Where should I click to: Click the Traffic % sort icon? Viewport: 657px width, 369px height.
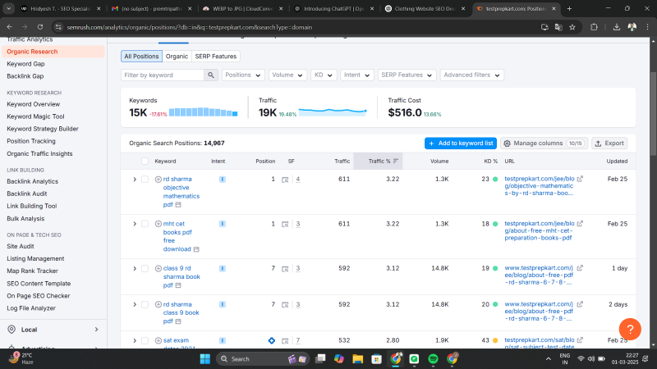(397, 162)
